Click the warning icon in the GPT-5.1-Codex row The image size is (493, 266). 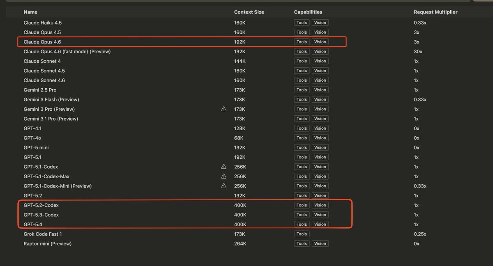[223, 167]
